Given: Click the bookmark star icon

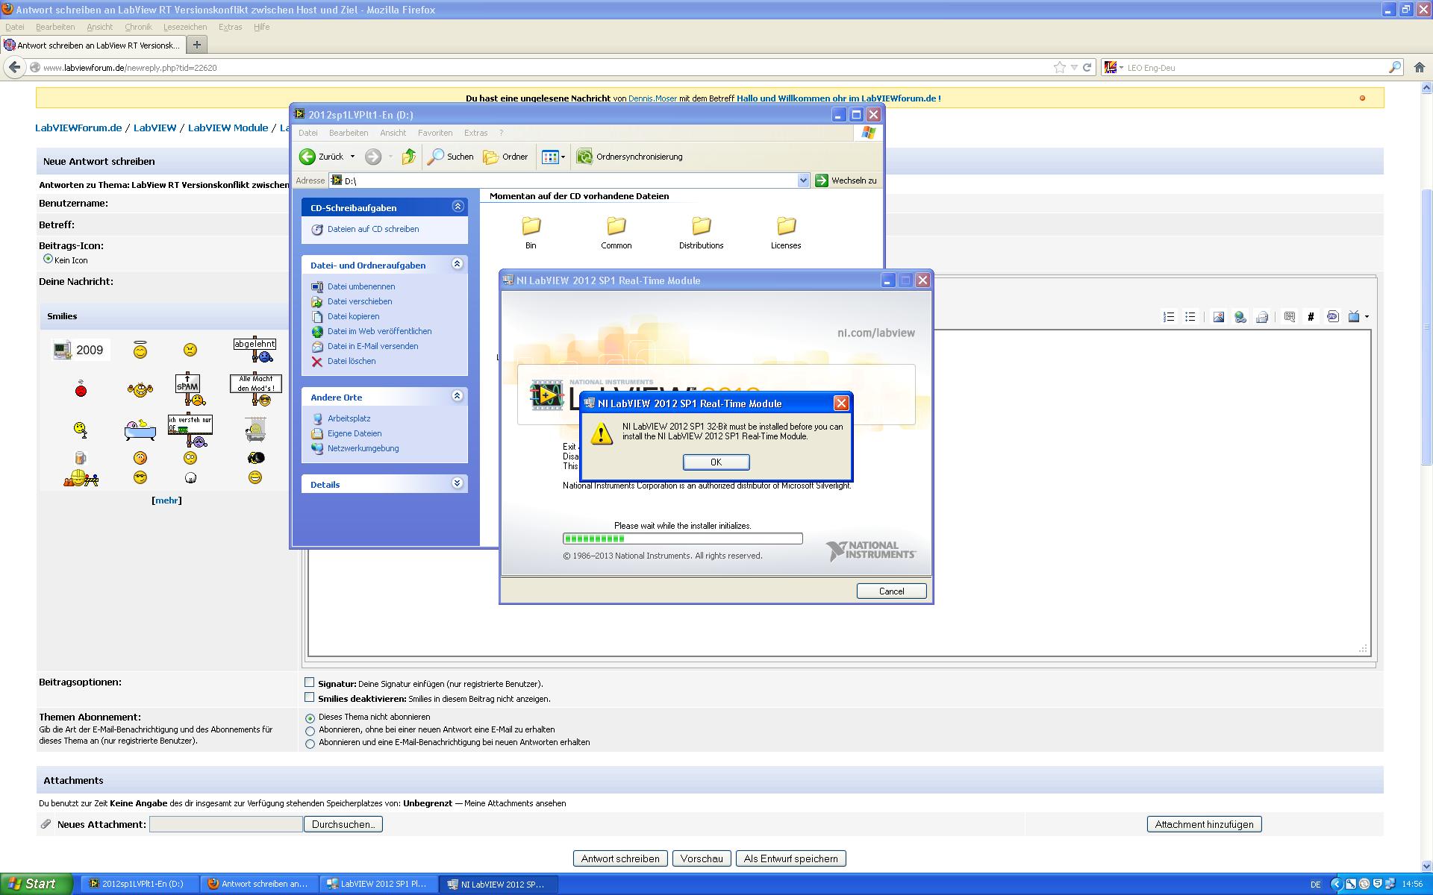Looking at the screenshot, I should click(x=1059, y=67).
